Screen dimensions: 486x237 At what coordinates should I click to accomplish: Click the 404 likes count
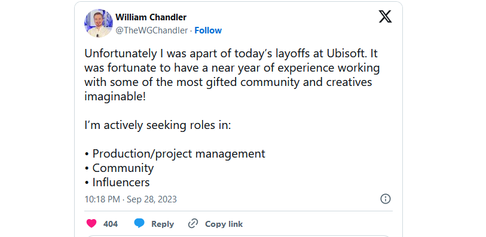pyautogui.click(x=111, y=224)
